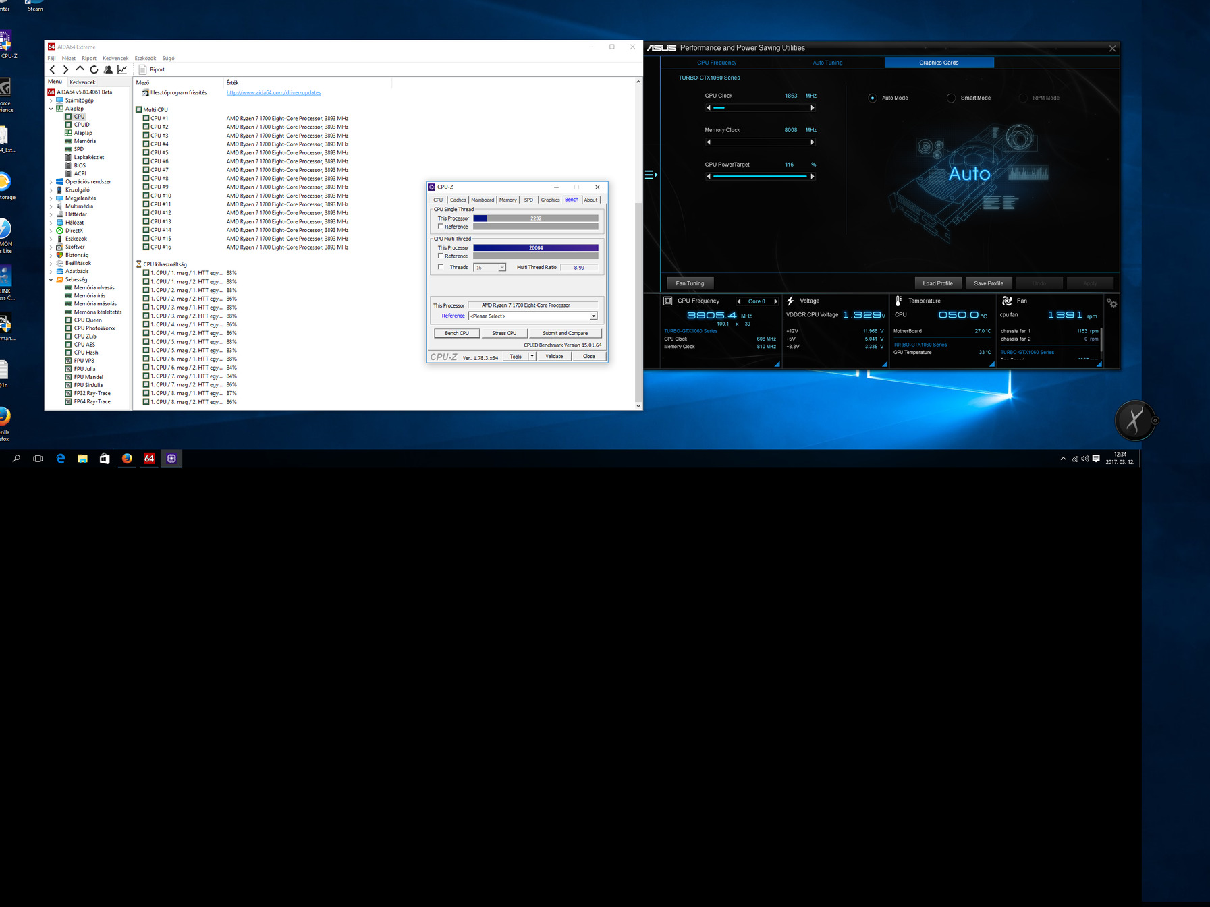1210x907 pixels.
Task: Click ASUS side panel expand arrow icon
Action: click(651, 175)
